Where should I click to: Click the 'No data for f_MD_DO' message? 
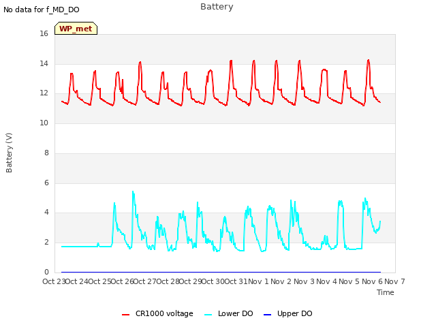click(x=42, y=10)
